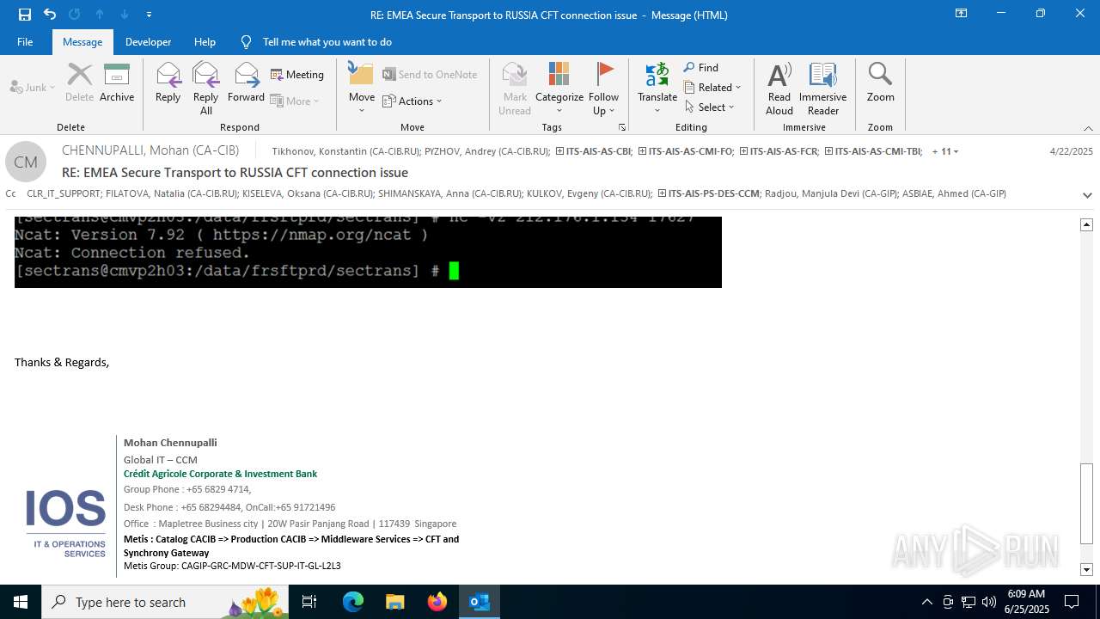Screen dimensions: 1100x619
Task: Expand the message header with chevron
Action: click(x=1088, y=195)
